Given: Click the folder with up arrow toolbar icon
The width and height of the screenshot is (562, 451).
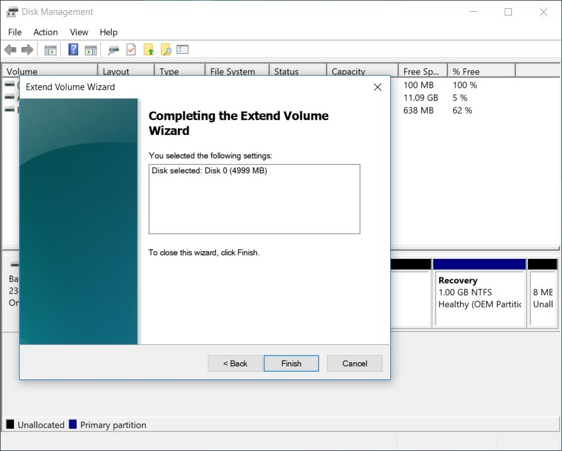Looking at the screenshot, I should pos(149,50).
